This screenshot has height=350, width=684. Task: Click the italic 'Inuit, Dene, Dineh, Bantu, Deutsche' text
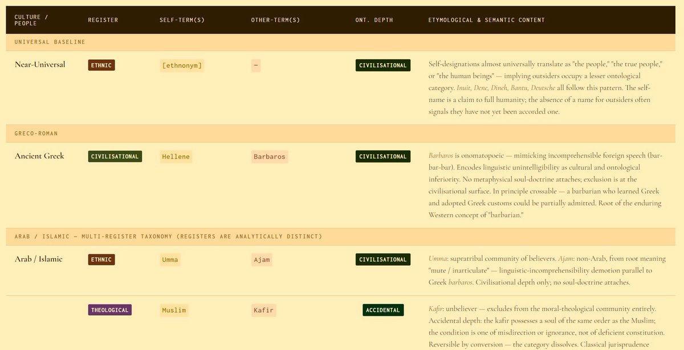click(506, 88)
